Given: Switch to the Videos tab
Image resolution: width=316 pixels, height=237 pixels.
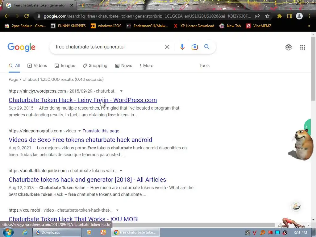Looking at the screenshot, I should pyautogui.click(x=37, y=65).
